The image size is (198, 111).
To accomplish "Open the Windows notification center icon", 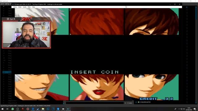I will click(195, 109).
